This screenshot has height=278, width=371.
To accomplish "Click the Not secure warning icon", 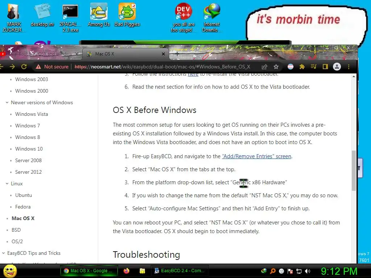I will tap(38, 67).
